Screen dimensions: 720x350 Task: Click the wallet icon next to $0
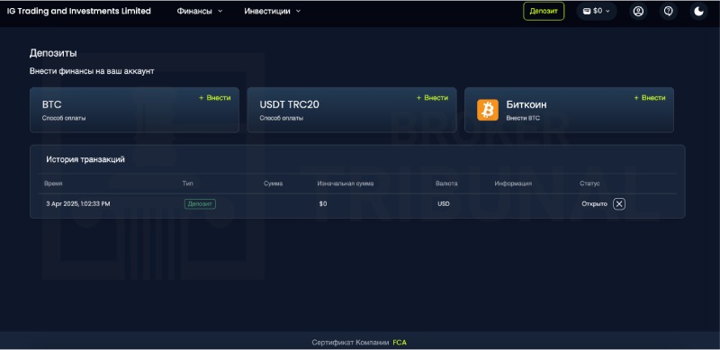coord(587,11)
